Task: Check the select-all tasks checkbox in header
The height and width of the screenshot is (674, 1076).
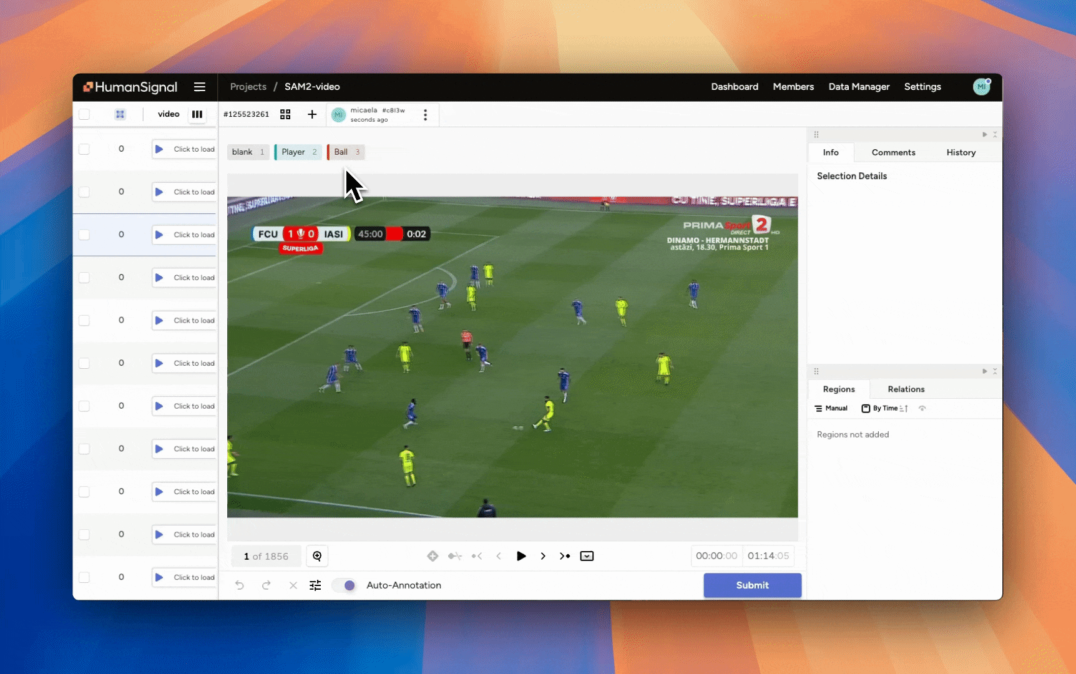Action: pyautogui.click(x=84, y=114)
